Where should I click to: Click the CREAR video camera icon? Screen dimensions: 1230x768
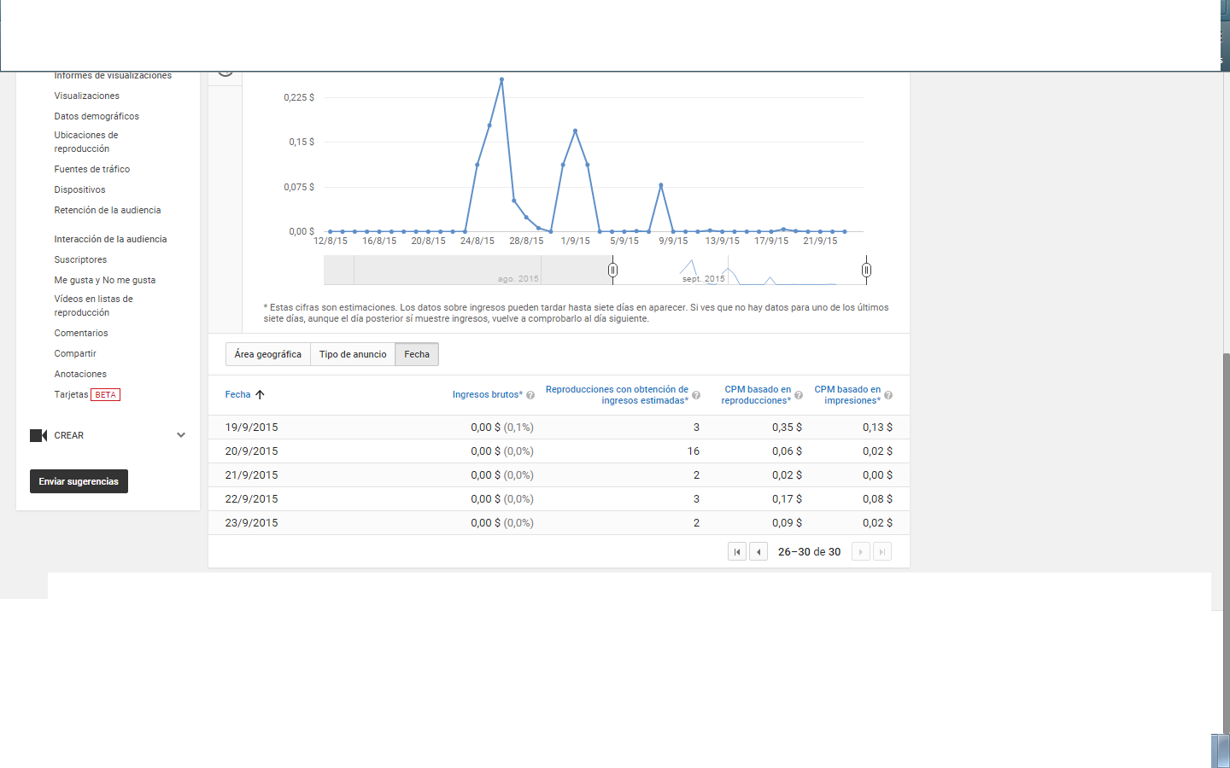coord(38,435)
